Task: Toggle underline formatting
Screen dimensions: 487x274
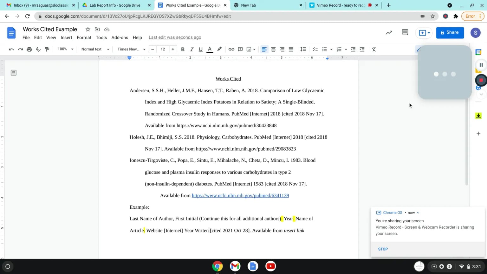Action: click(200, 49)
